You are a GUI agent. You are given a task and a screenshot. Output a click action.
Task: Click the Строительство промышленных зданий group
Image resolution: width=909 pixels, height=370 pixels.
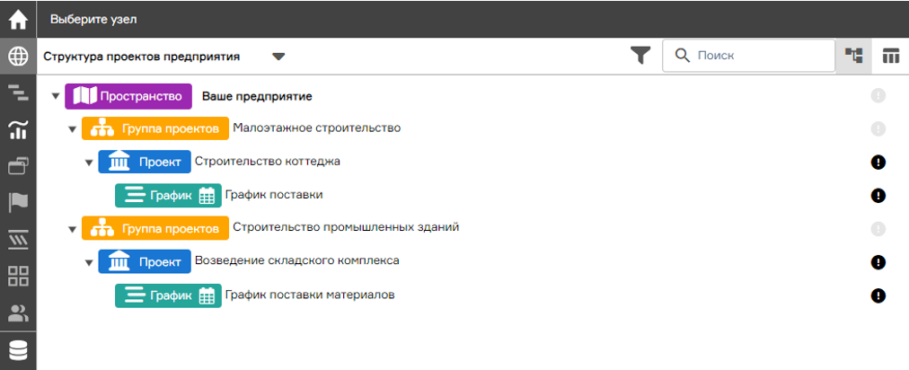tap(346, 227)
